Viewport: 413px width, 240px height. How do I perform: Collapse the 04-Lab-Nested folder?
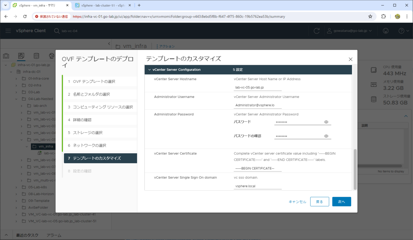click(16, 99)
